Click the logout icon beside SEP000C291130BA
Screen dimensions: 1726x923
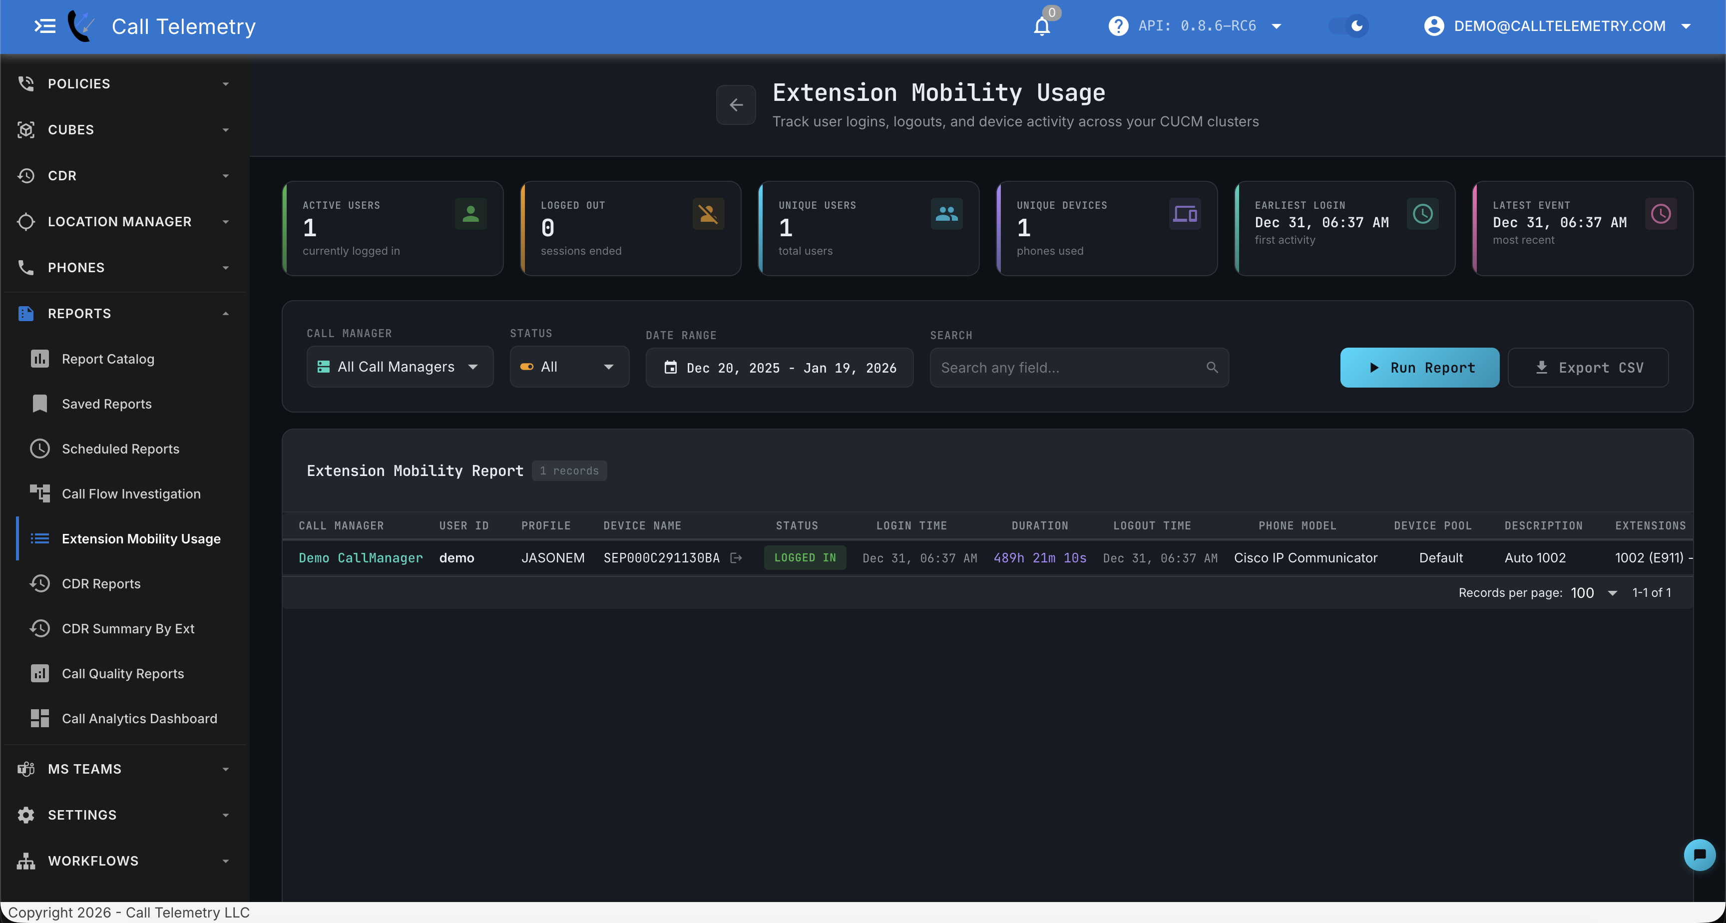coord(736,558)
